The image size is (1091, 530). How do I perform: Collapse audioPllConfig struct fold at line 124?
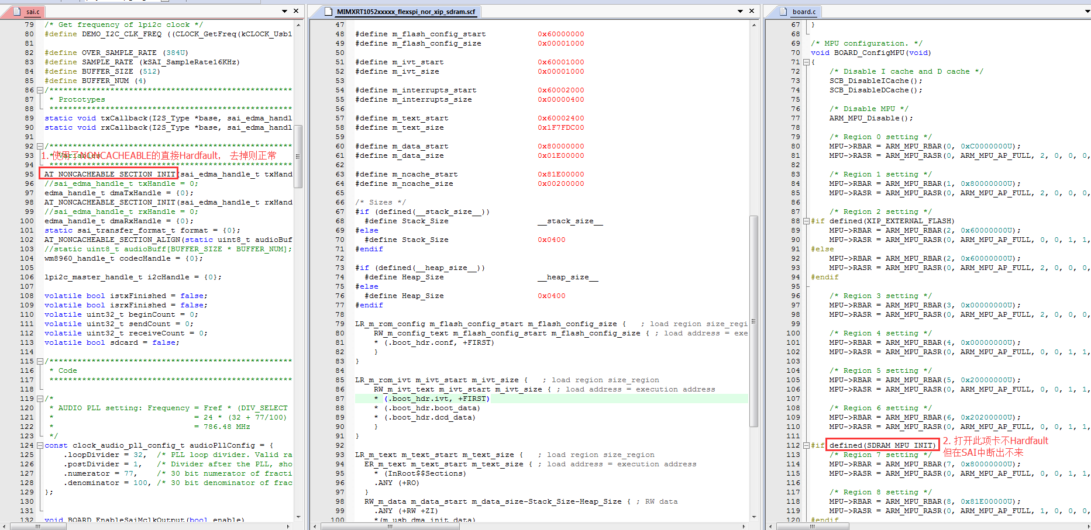coord(40,445)
